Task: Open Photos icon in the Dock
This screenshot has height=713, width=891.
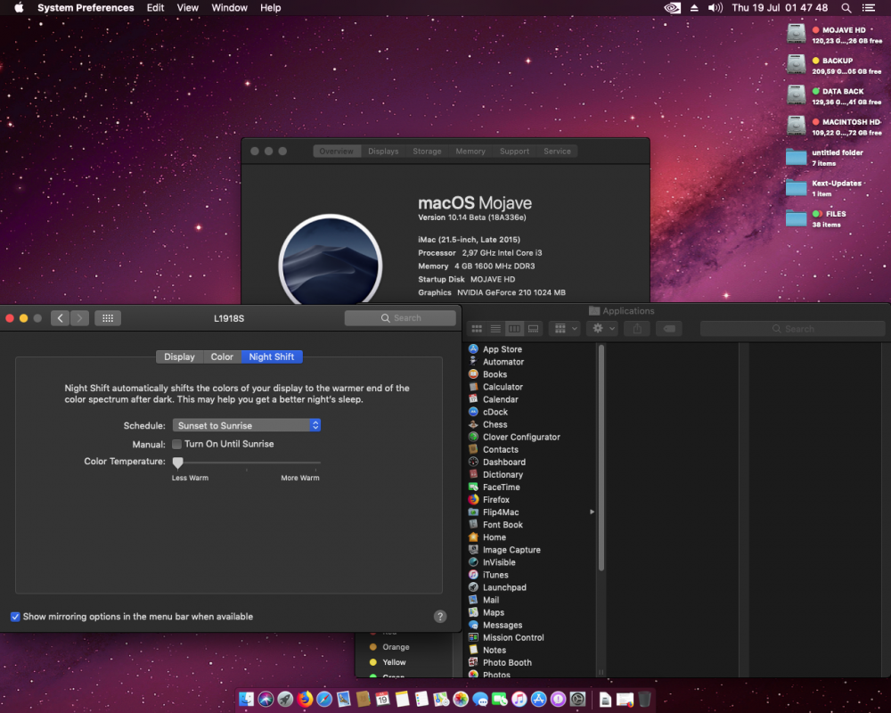Action: tap(461, 699)
